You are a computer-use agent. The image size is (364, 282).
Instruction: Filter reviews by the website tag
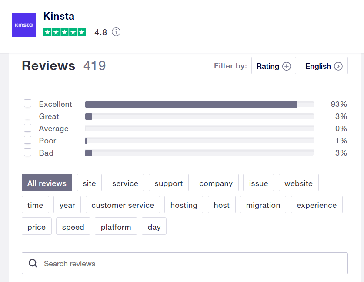click(298, 183)
